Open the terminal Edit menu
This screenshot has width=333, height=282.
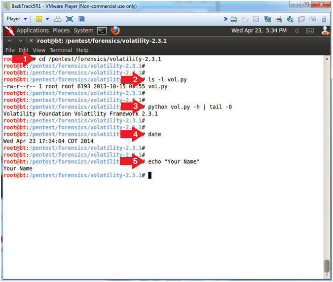point(24,50)
